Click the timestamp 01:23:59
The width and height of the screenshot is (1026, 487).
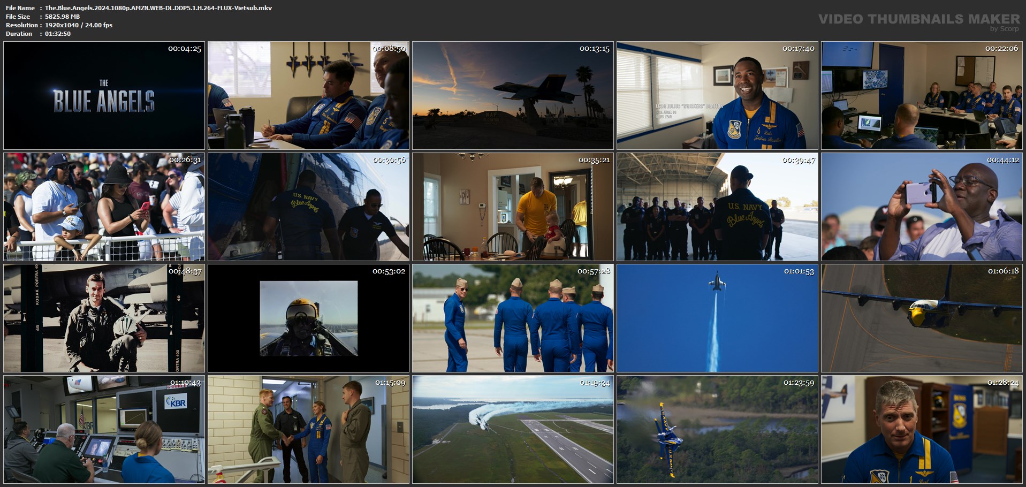click(799, 383)
